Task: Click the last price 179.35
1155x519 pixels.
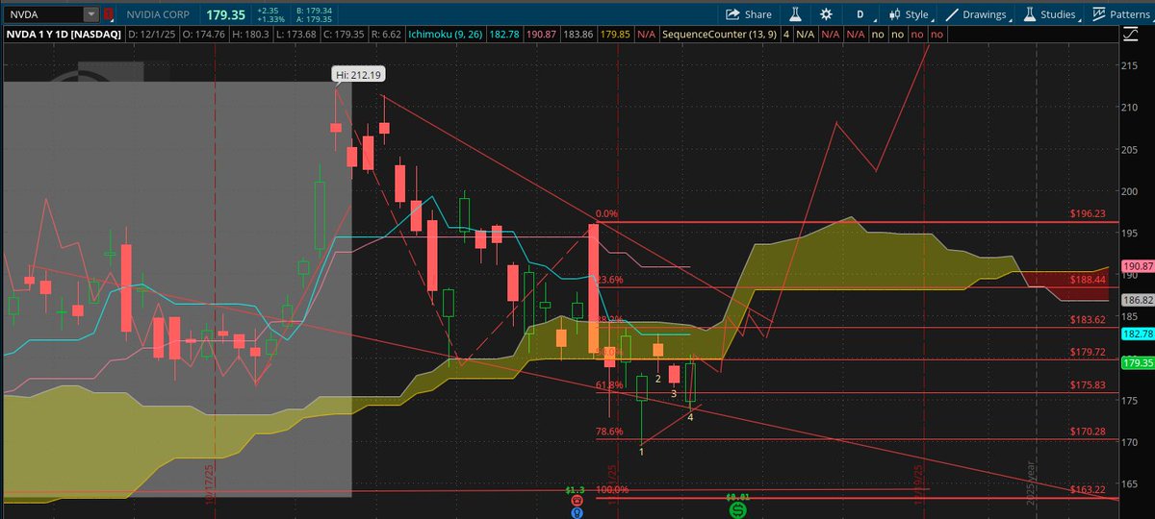Action: tap(225, 14)
